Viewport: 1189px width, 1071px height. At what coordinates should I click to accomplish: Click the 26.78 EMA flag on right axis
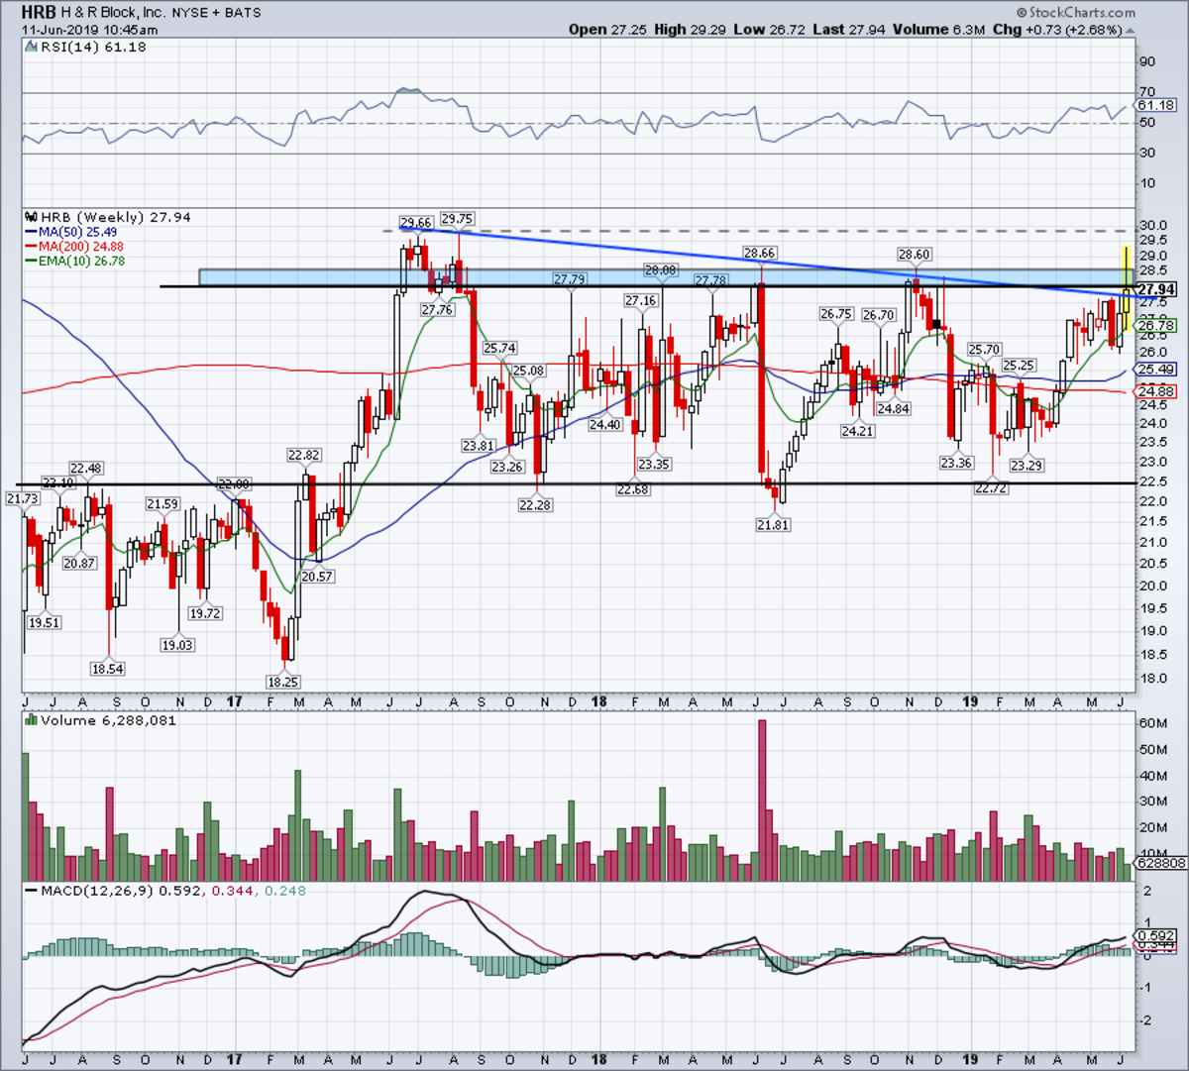point(1155,325)
